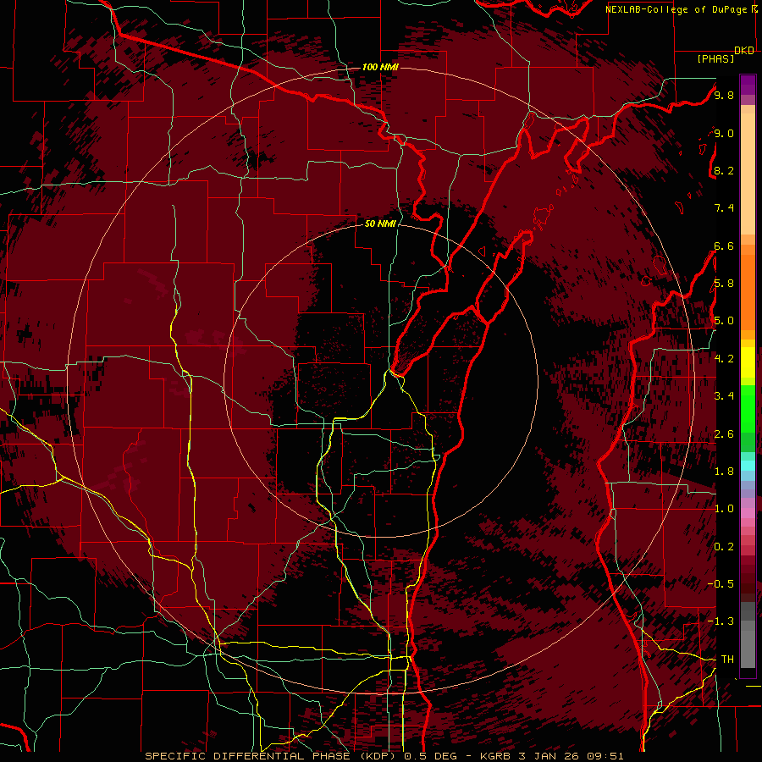Click the yellow segment of the color bar

[748, 362]
